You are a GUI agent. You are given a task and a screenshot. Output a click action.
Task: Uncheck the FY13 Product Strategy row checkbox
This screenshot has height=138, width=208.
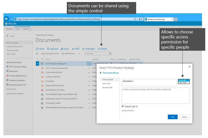coord(37,63)
